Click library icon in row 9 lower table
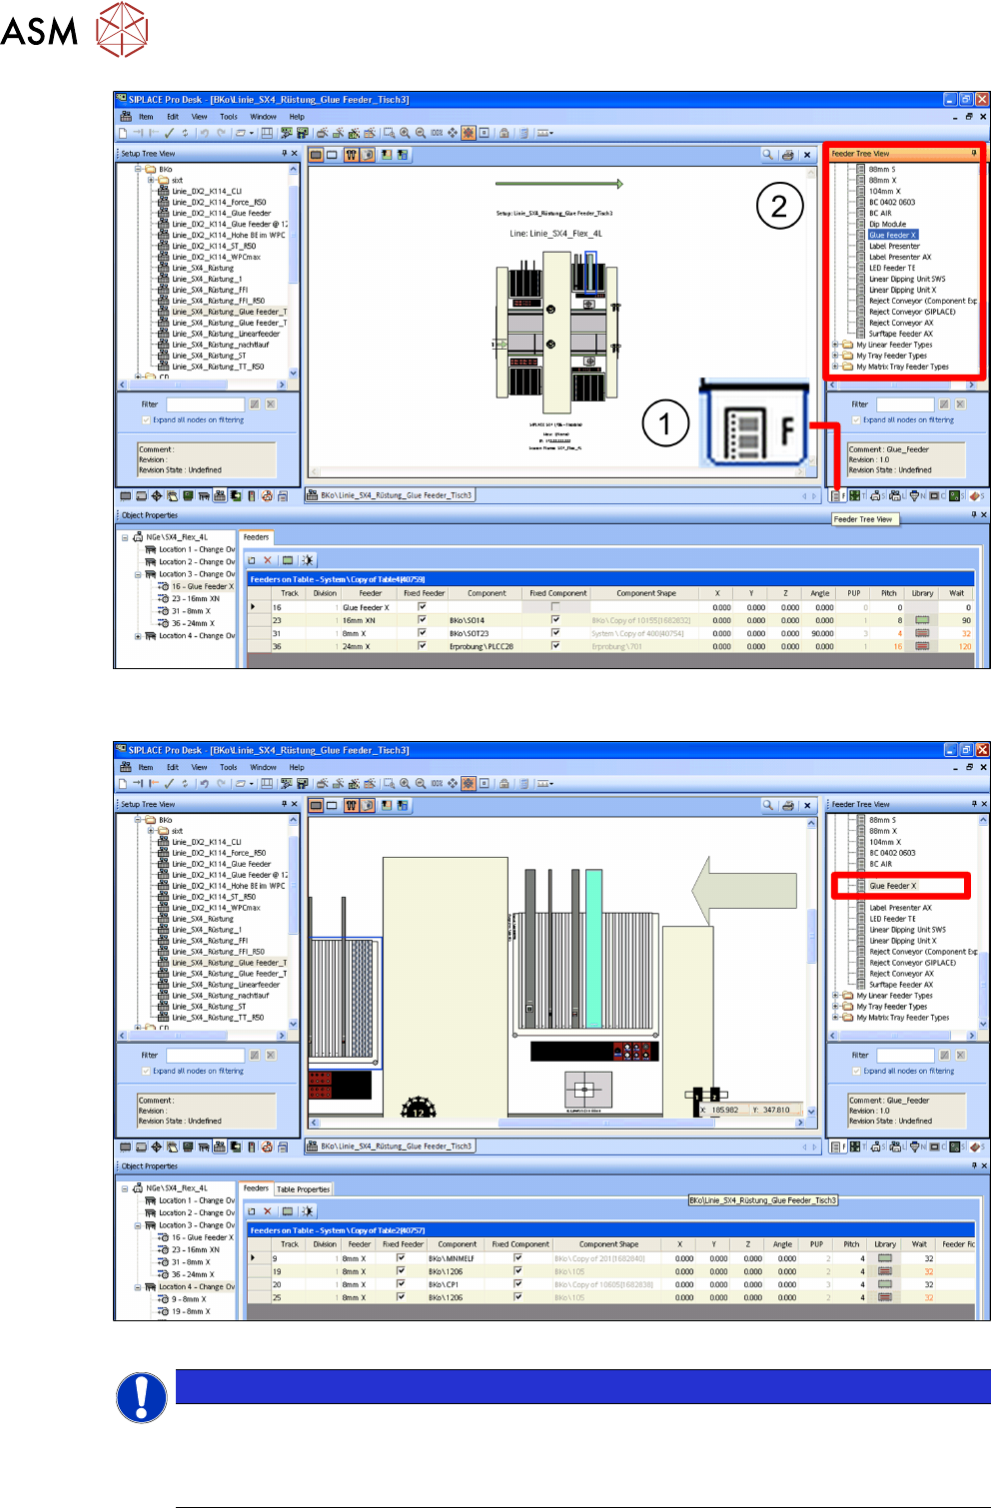The image size is (991, 1508). [x=885, y=1258]
